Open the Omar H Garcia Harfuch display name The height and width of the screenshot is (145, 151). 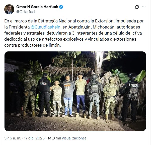pyautogui.click(x=37, y=7)
